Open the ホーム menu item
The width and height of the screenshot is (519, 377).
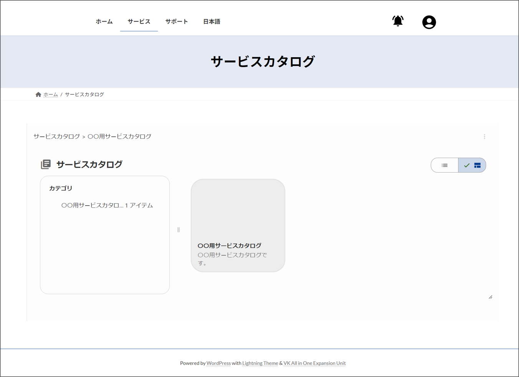coord(104,22)
